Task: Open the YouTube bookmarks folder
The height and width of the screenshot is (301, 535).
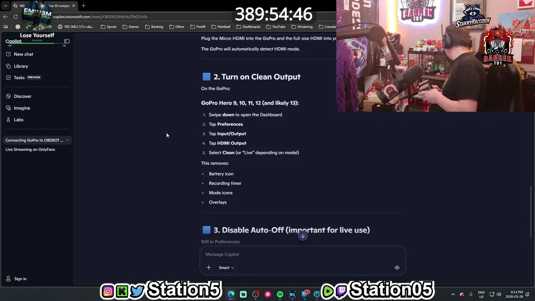Action: [x=275, y=26]
